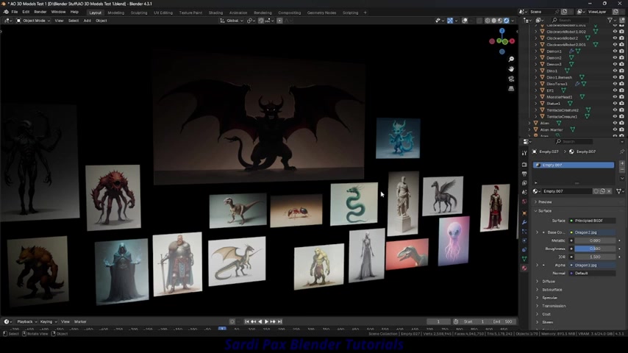Hide Demon1 in viewport via eye icon

coord(615,51)
